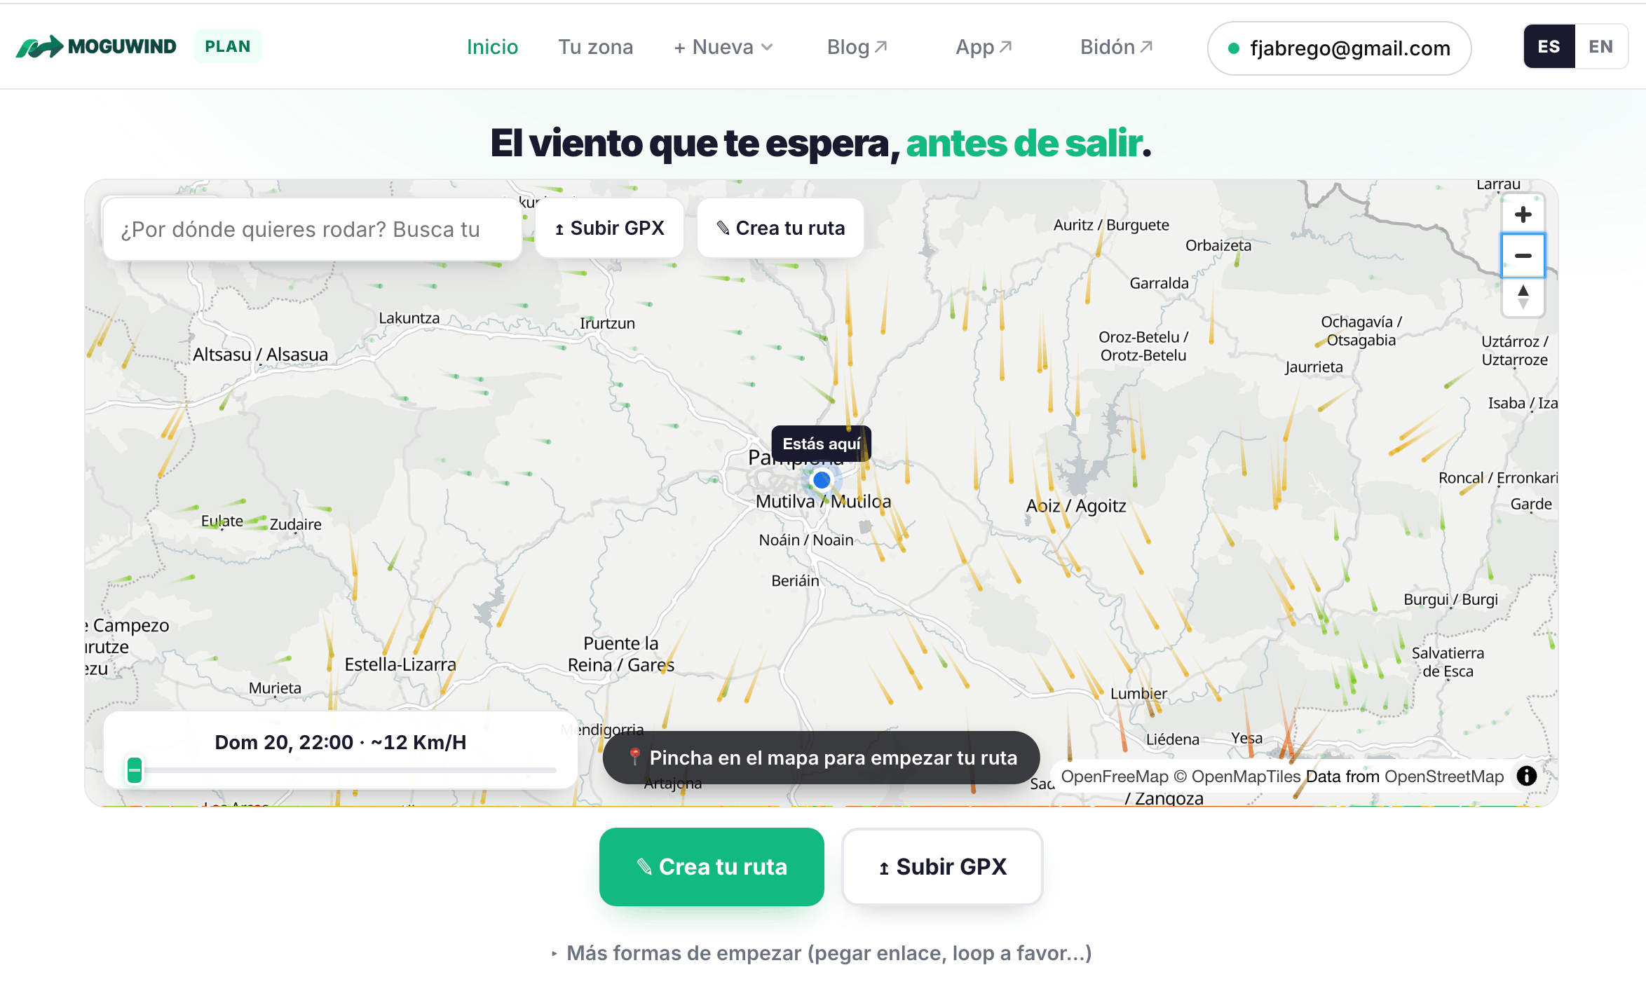Open the OpenStreetMap attribution link

pyautogui.click(x=1444, y=777)
